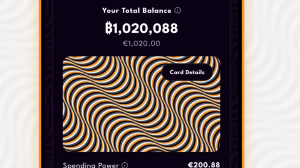Viewport: 300px width, 168px height.
Task: Open Card Details
Action: coord(187,72)
